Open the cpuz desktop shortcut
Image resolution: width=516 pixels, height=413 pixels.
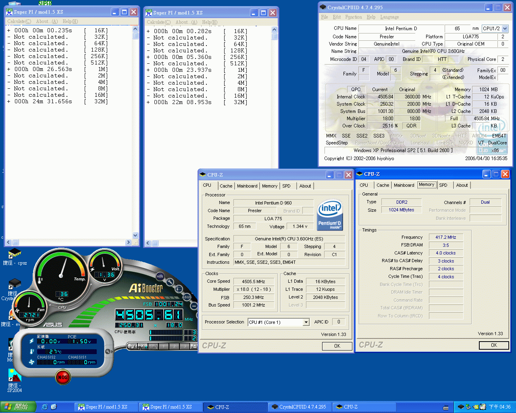tap(15, 257)
